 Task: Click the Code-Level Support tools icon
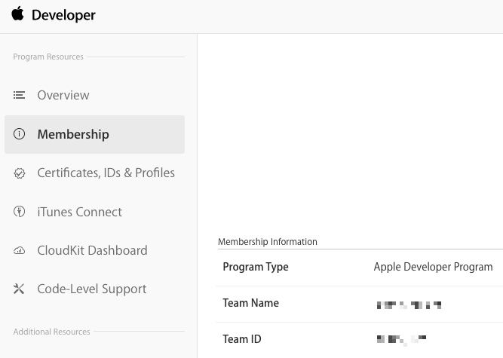[x=19, y=289]
